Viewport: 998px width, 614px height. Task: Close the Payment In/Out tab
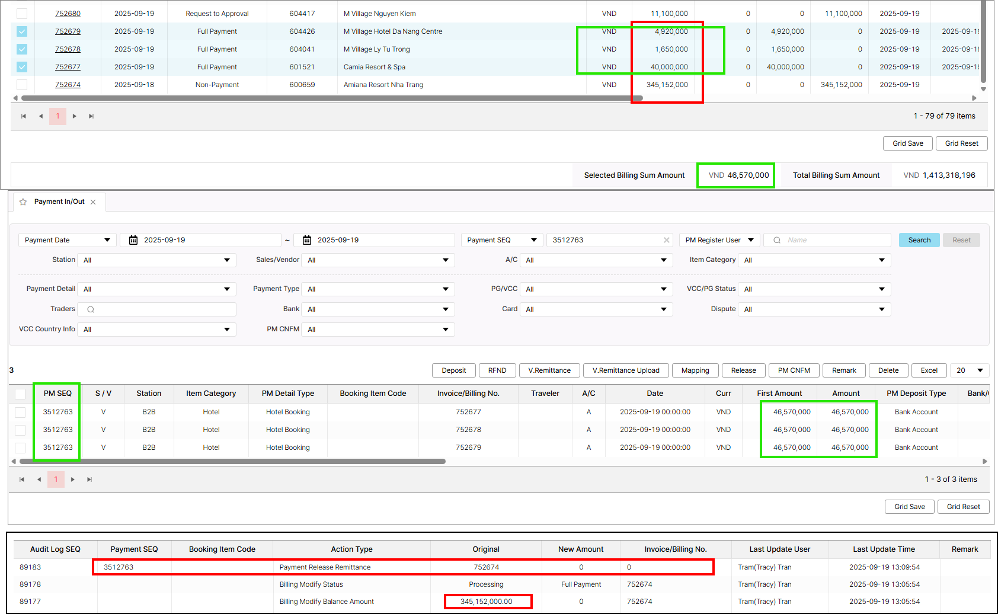pos(93,202)
